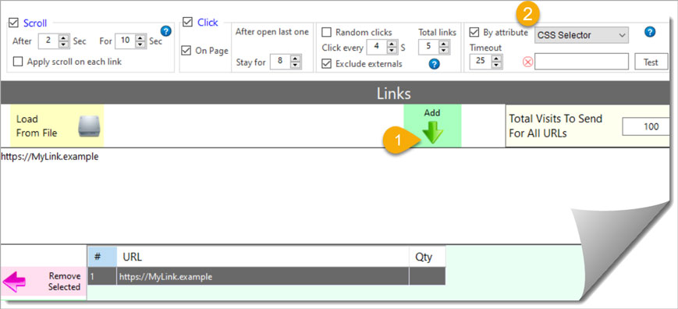Increase the Timeout value
The height and width of the screenshot is (309, 678).
496,58
